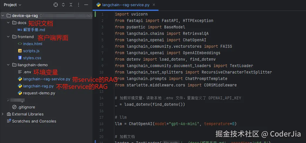Click the Select Opened File locate icon
Screen dimensions: 306x143
point(56,5)
